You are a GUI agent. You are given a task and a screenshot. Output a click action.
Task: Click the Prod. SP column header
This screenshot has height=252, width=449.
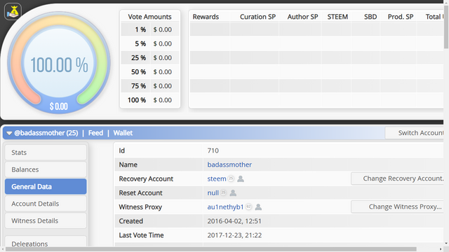(401, 17)
